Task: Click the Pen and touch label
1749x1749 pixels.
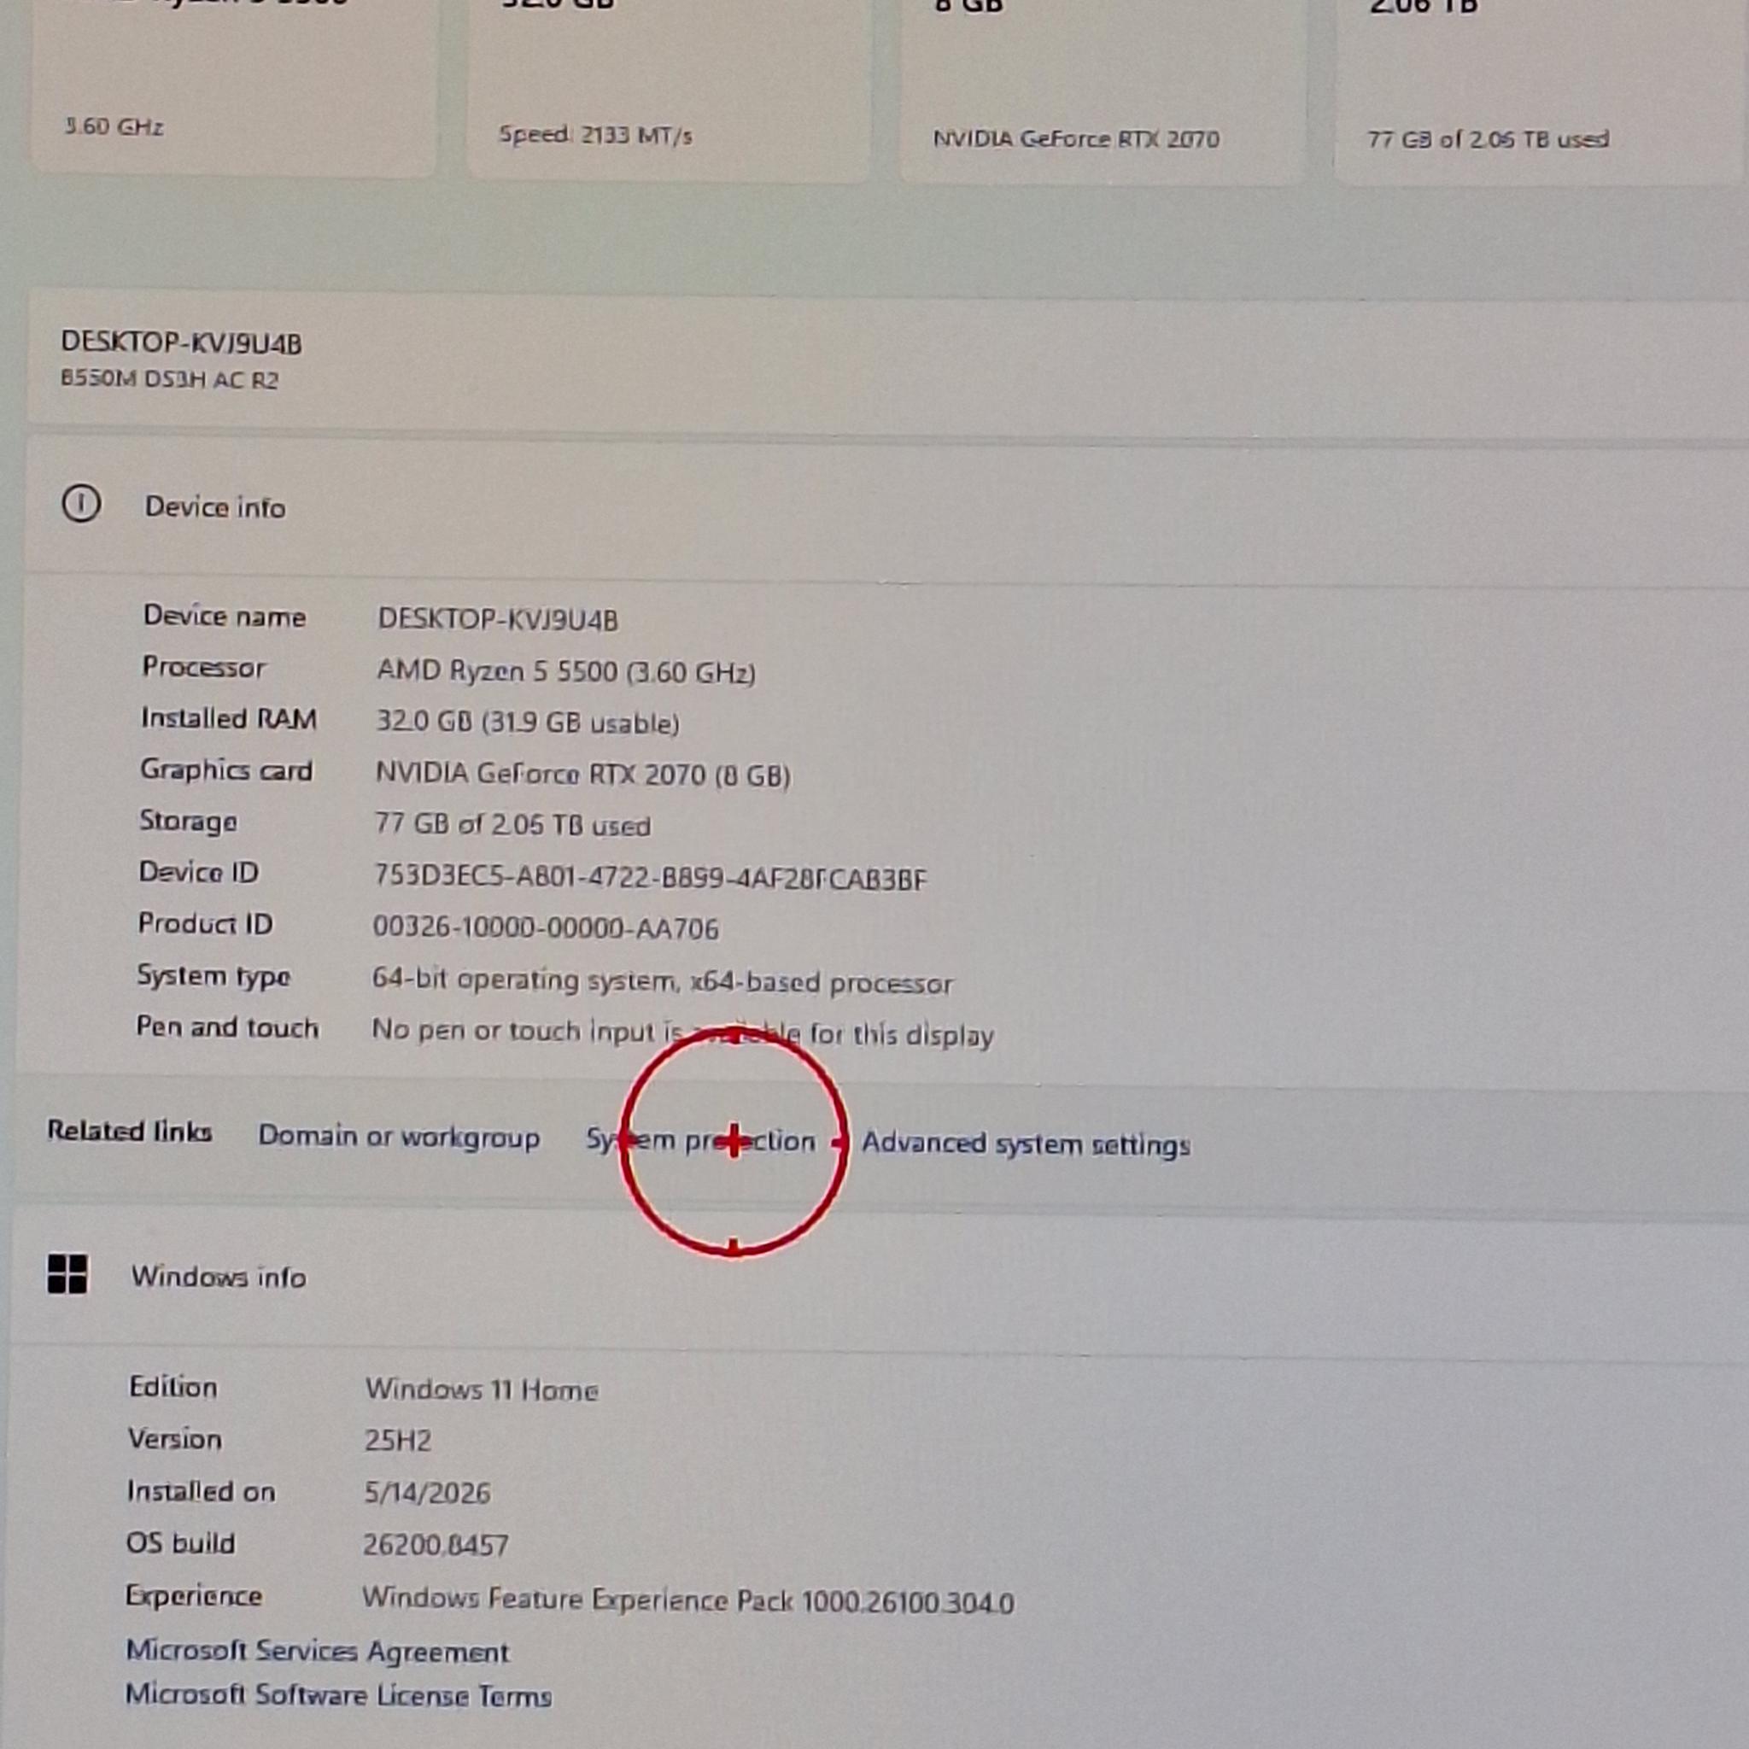Action: pyautogui.click(x=227, y=1027)
